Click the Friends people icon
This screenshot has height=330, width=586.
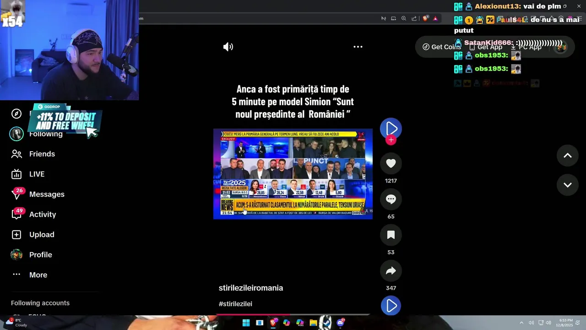point(16,154)
